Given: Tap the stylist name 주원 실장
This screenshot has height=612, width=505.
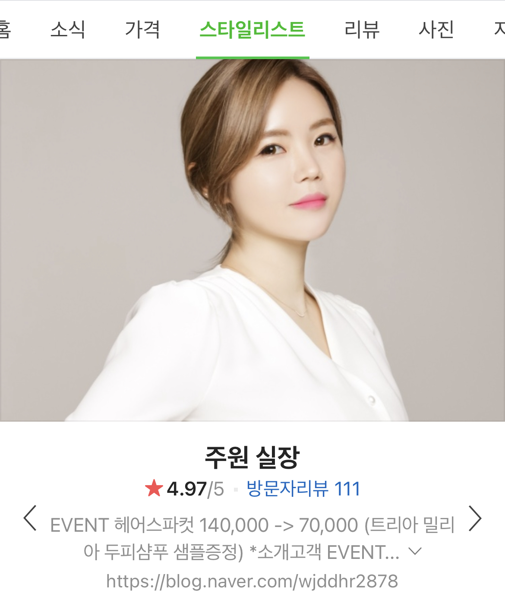Looking at the screenshot, I should (x=252, y=457).
